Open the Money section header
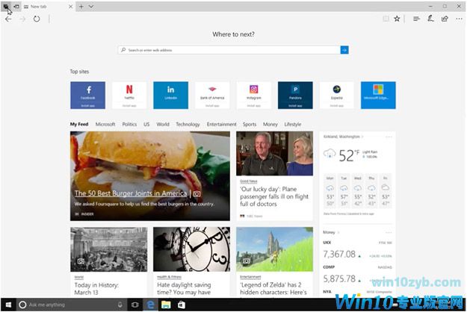Image resolution: width=467 pixels, height=312 pixels. (x=329, y=232)
